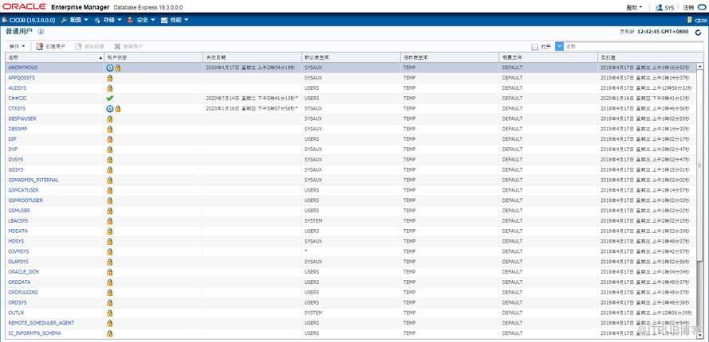The height and width of the screenshot is (342, 709).
Task: Click the Oracle oval logo icon
Action: click(701, 7)
